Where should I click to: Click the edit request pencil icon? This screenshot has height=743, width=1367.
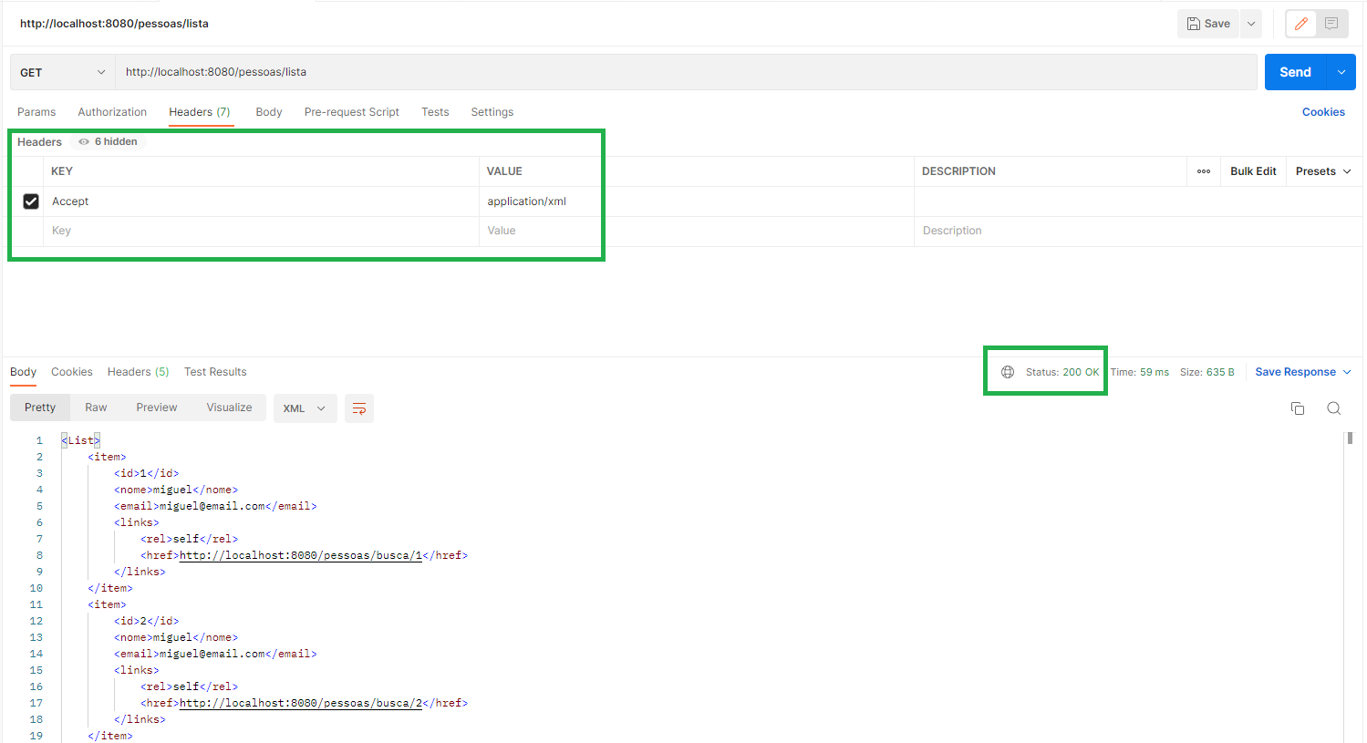point(1300,23)
